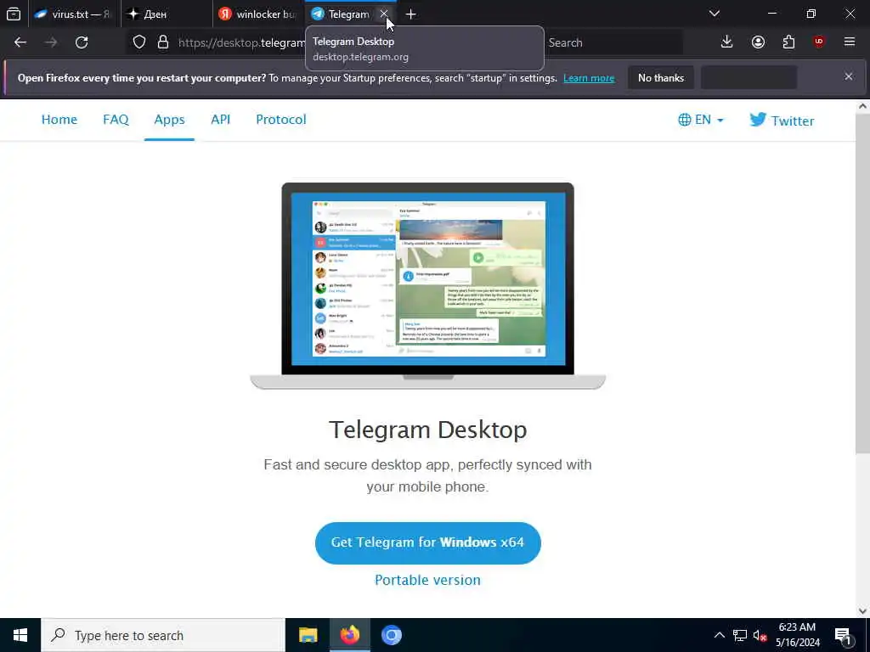The image size is (870, 652).
Task: Open the blue circle taskbar app
Action: click(391, 635)
